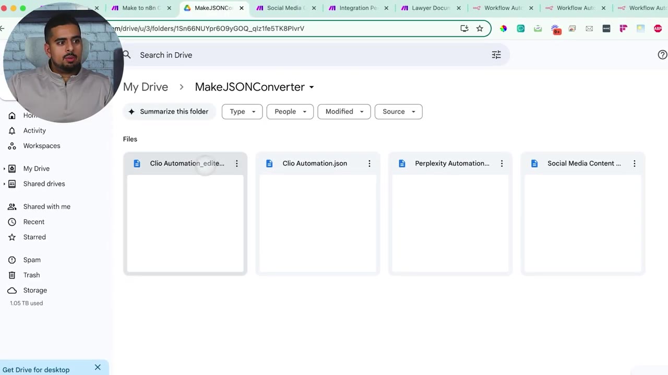The image size is (668, 375).
Task: Open the ABP ad blocker extension
Action: tap(658, 29)
